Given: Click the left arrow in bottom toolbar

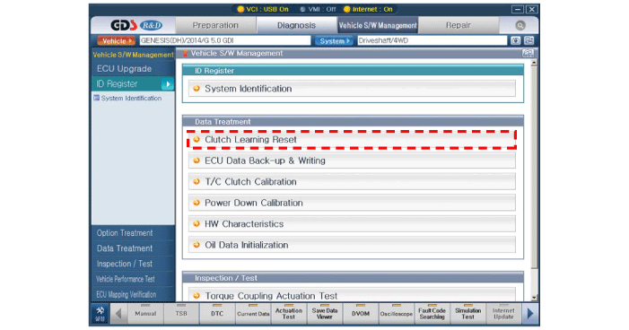Looking at the screenshot, I should [x=118, y=314].
